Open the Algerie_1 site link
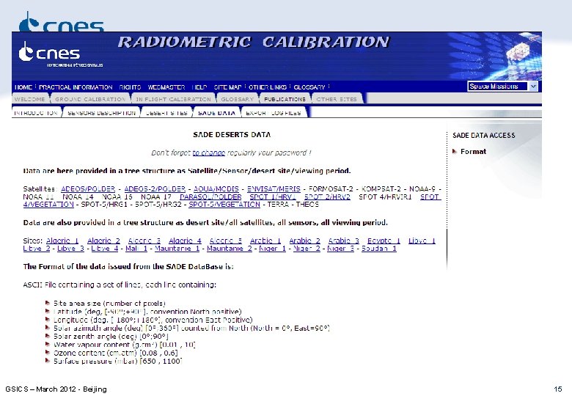Viewport: 572px width, 396px height. tap(62, 241)
